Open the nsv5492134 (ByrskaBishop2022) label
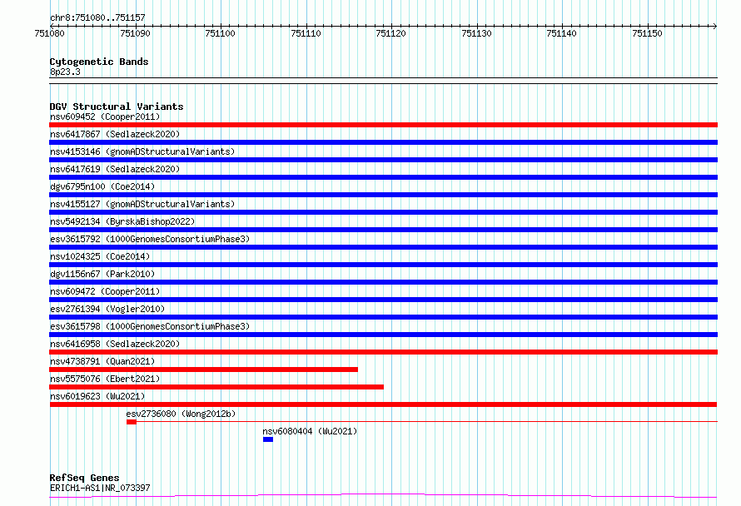Image resolution: width=741 pixels, height=506 pixels. [122, 221]
